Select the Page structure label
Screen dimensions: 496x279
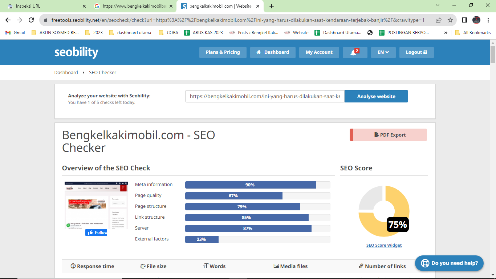(x=151, y=206)
